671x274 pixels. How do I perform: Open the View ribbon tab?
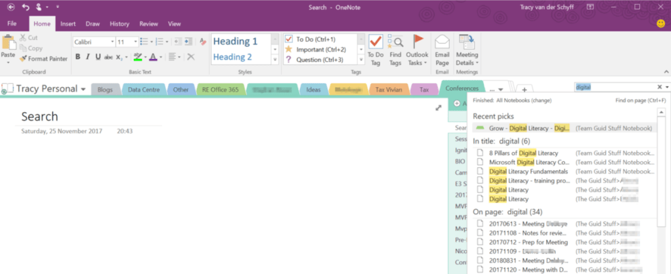(x=174, y=24)
